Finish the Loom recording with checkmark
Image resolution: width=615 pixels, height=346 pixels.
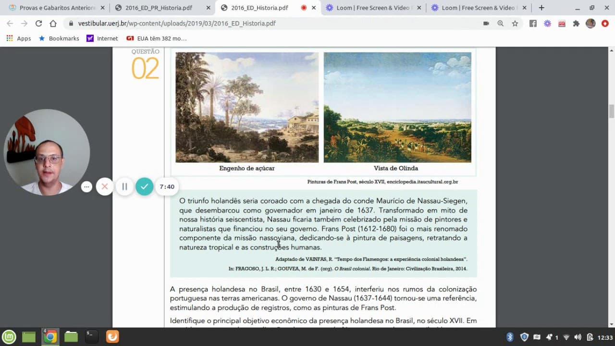144,186
